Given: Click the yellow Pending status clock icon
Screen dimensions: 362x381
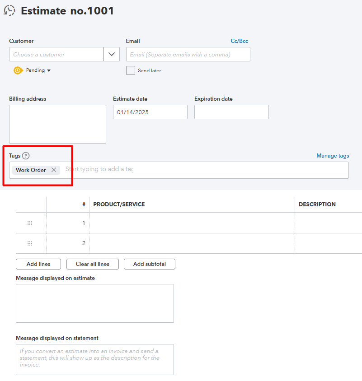Looking at the screenshot, I should (x=18, y=70).
